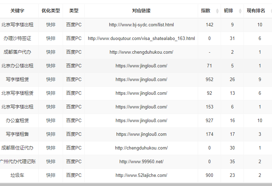Open the duoqutour.com visa_shatealabo link
The width and height of the screenshot is (272, 186).
tap(141, 38)
